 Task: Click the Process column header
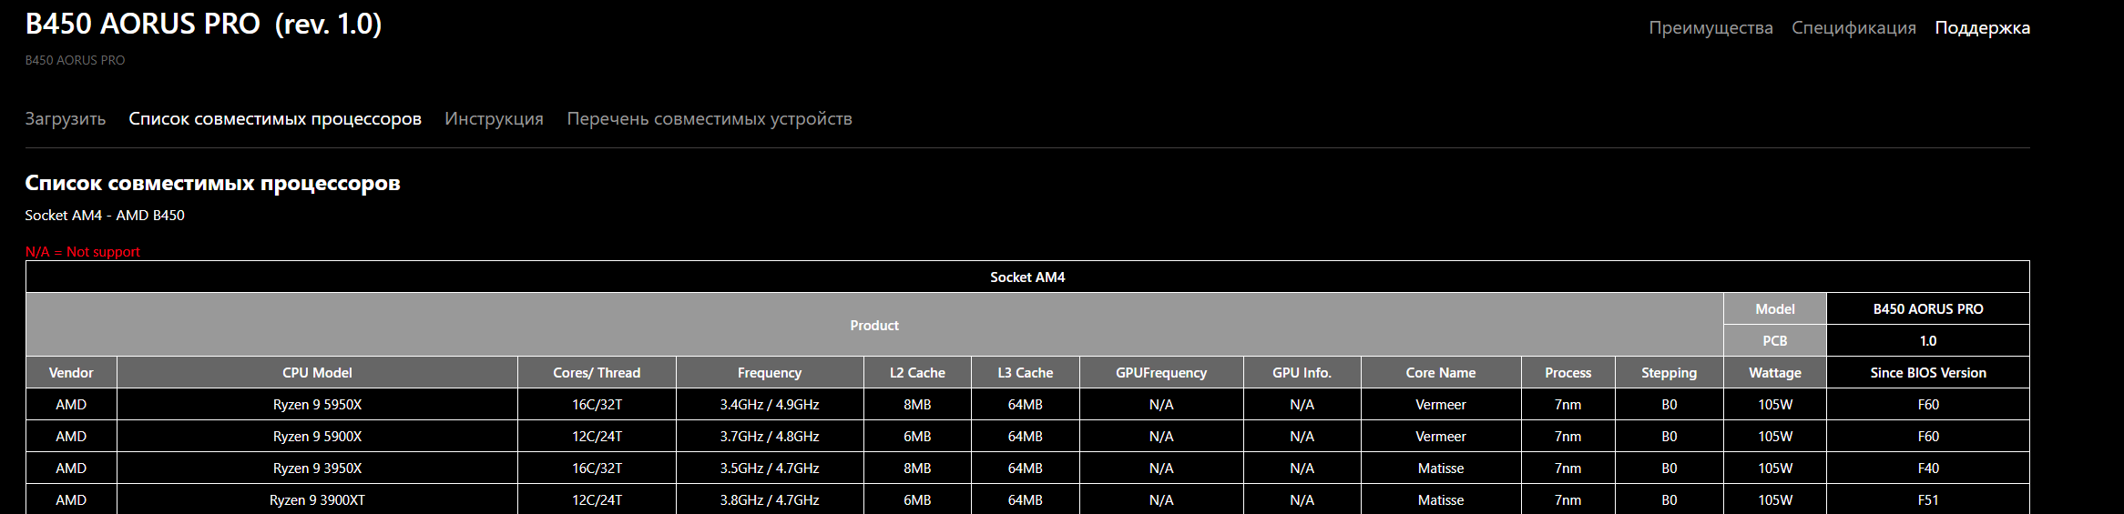(x=1567, y=373)
